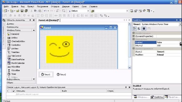This screenshot has height=102, width=182.
Task: Open the Components toolbox section
Action: coord(21,27)
